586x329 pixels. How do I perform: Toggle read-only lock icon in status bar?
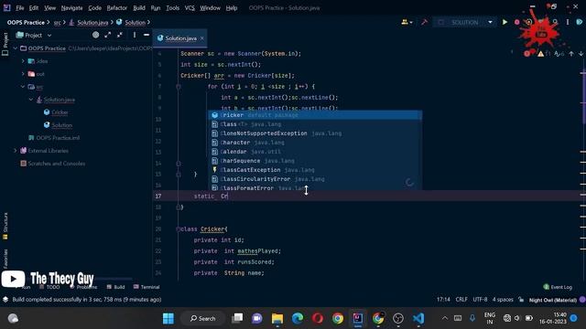click(x=521, y=299)
